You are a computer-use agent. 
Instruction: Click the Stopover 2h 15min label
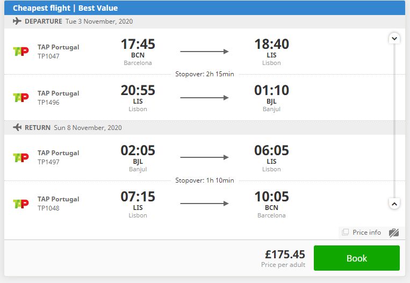pos(205,74)
